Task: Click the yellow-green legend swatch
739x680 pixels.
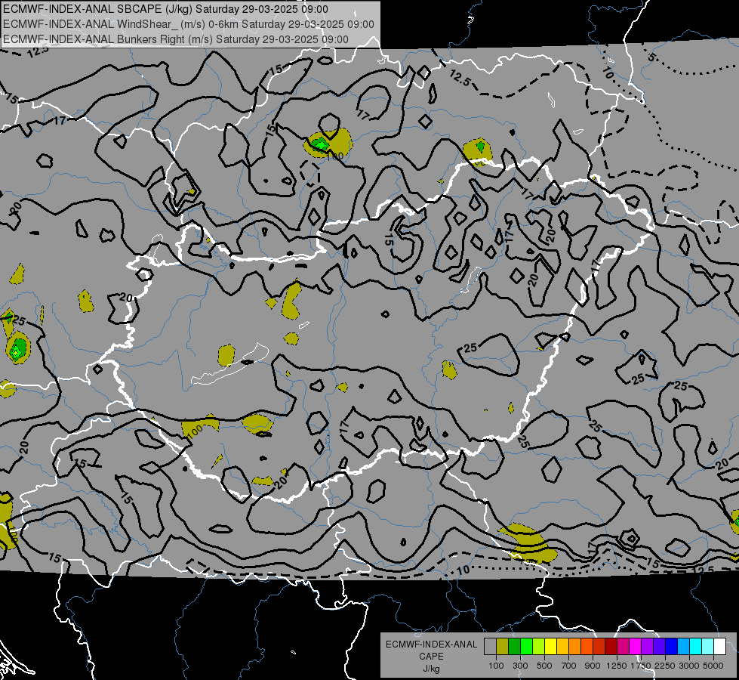Action: pyautogui.click(x=539, y=646)
